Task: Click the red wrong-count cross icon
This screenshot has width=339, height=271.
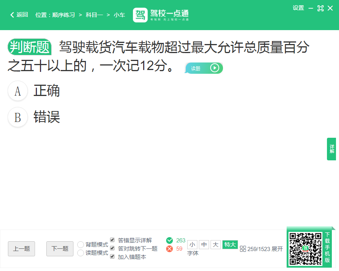Action: (x=169, y=249)
